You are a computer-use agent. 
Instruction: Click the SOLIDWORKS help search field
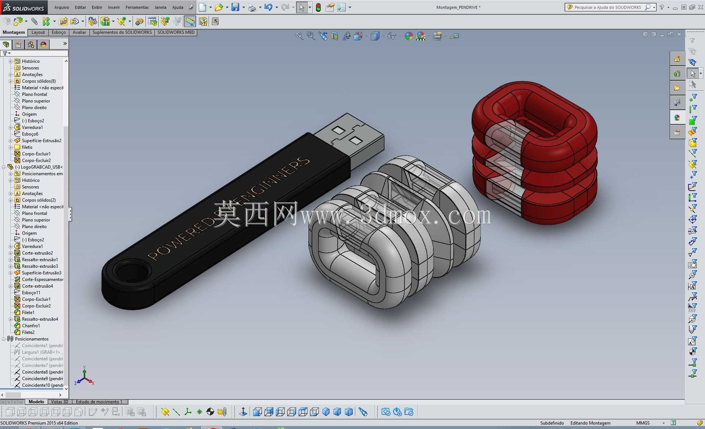[x=607, y=7]
